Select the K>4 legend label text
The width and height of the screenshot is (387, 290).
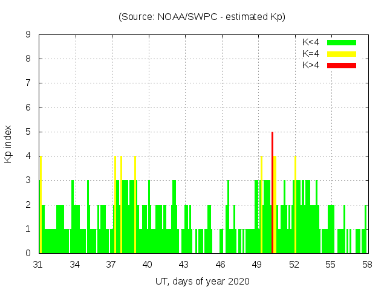point(311,65)
